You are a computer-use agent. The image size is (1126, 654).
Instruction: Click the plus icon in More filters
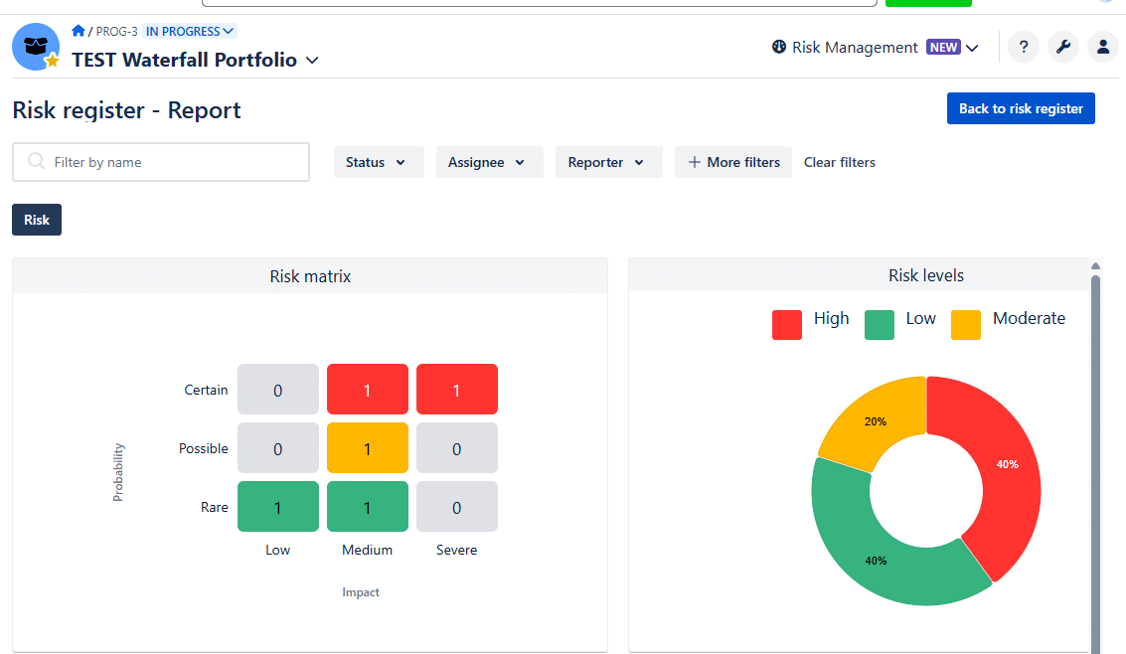tap(695, 162)
